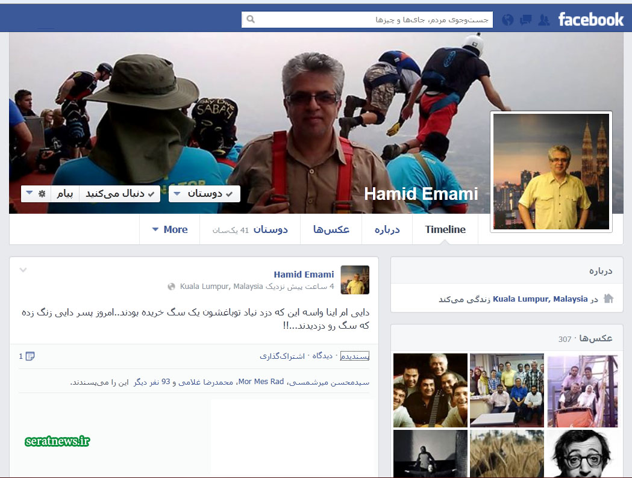Click the post author avatar thumbnail
This screenshot has height=478, width=632.
click(355, 280)
